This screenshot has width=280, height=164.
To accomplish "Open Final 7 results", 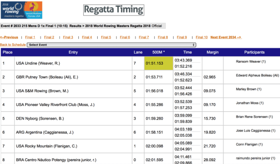I will click(x=144, y=37).
